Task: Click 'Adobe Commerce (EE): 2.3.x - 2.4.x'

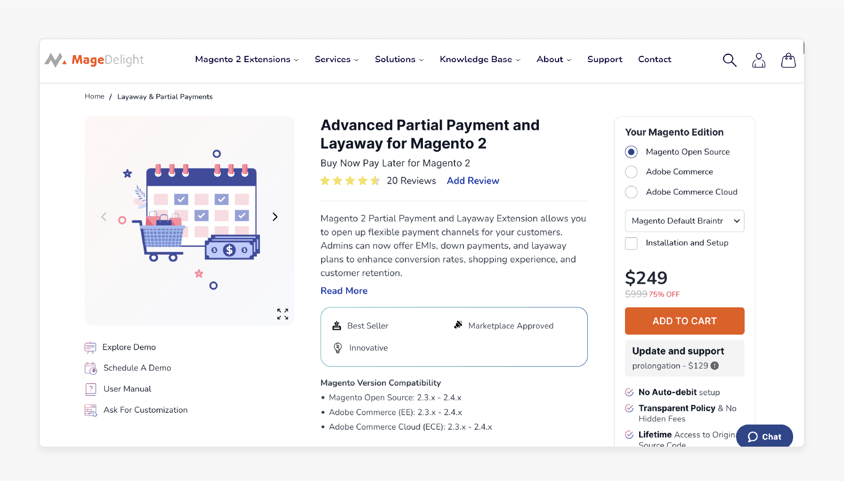Action: pos(395,412)
